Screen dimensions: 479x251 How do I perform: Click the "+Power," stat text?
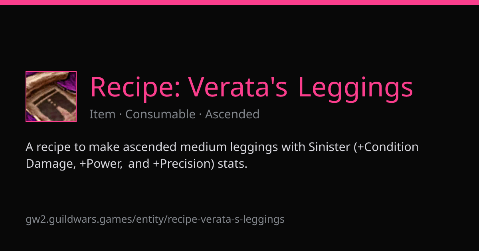pos(101,164)
